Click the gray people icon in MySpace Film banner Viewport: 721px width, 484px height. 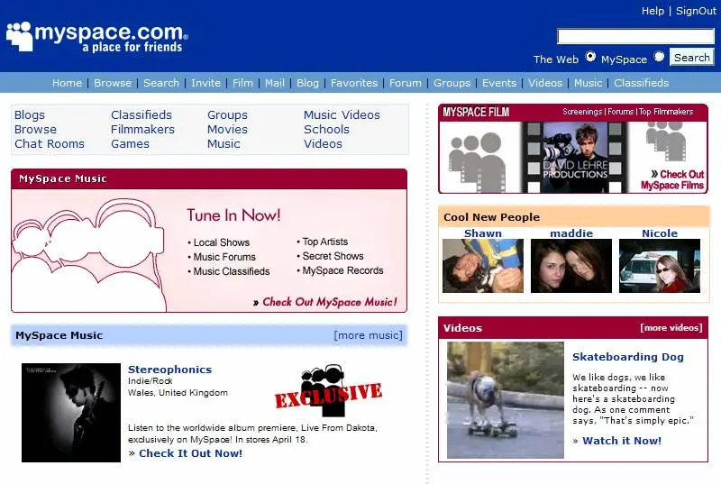477,161
